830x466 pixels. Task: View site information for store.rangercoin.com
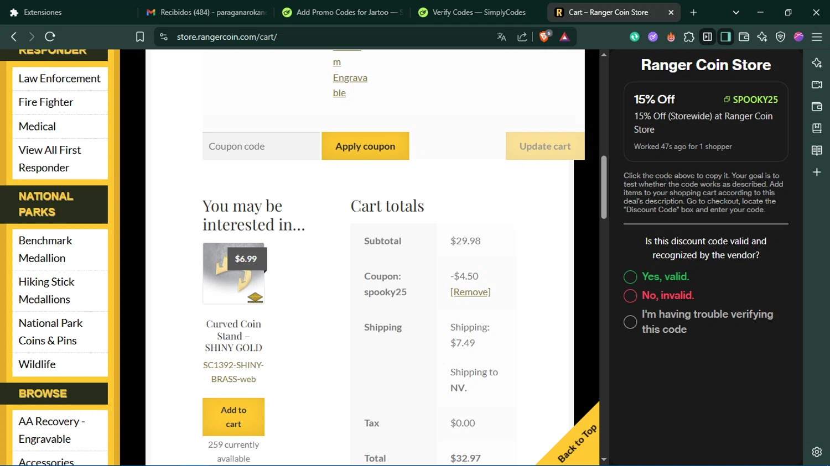163,36
